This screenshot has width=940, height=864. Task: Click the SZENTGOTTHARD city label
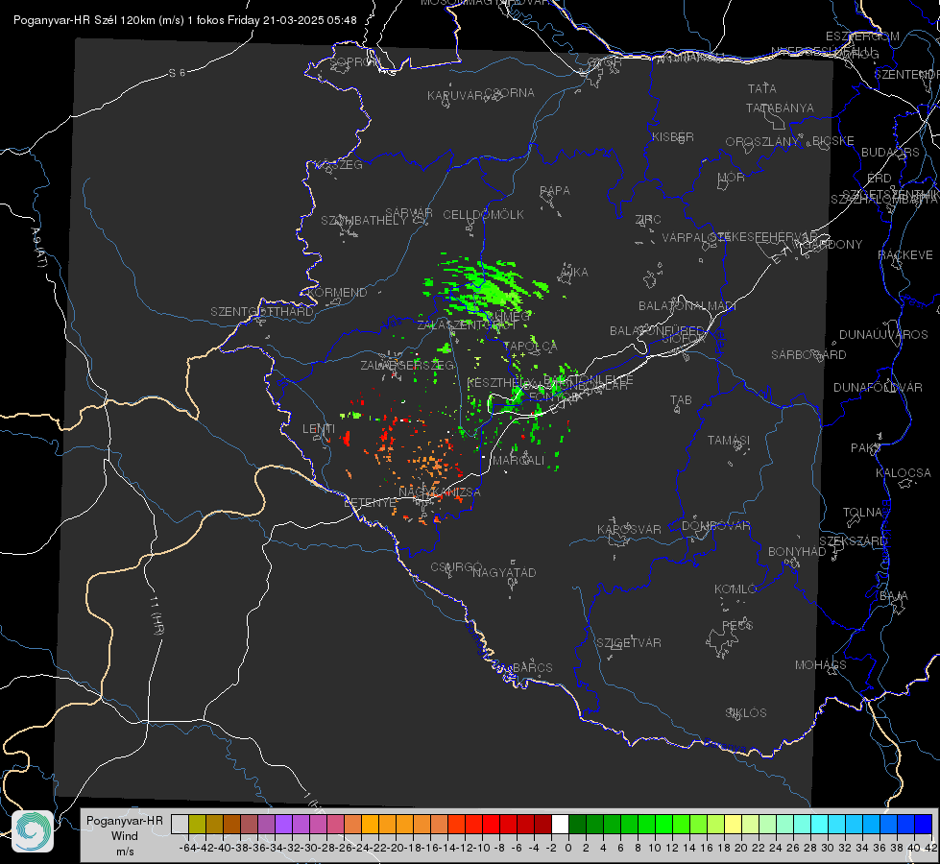click(262, 312)
